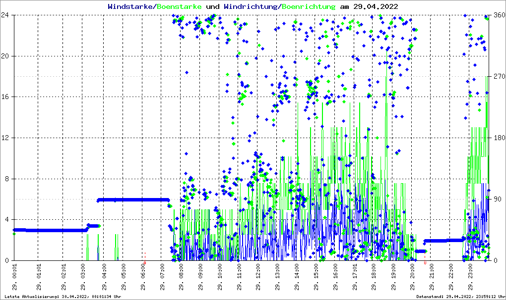Click the red "U" sunset marker after 20:00
The image size is (506, 300).
click(425, 263)
